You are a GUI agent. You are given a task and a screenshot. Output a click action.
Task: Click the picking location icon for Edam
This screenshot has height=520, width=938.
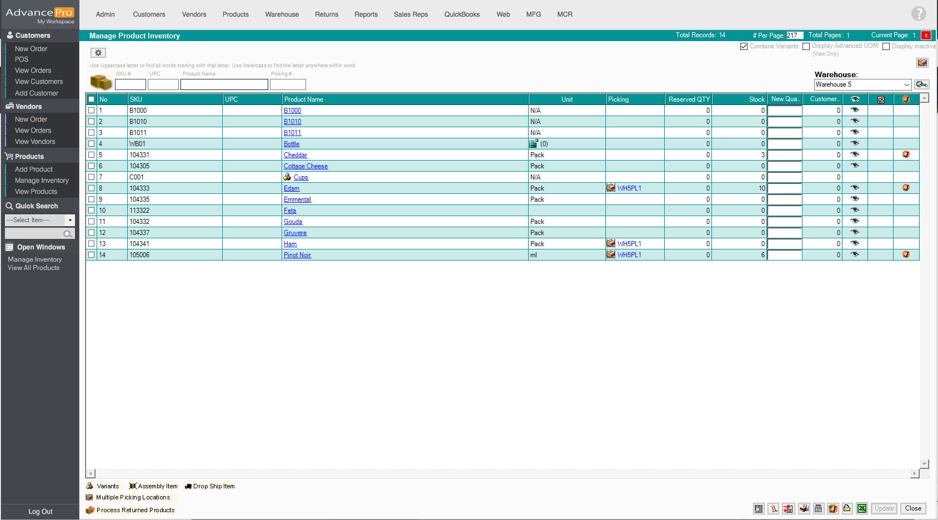pyautogui.click(x=611, y=188)
